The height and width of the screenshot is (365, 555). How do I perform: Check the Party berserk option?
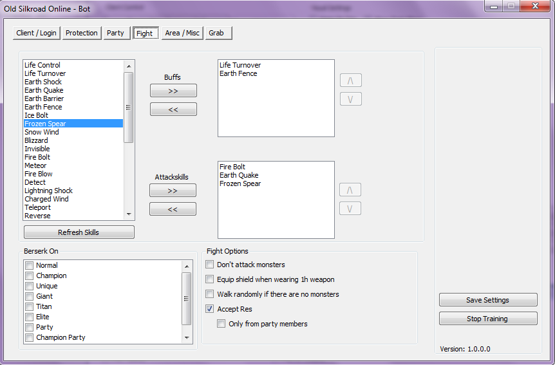pyautogui.click(x=30, y=327)
